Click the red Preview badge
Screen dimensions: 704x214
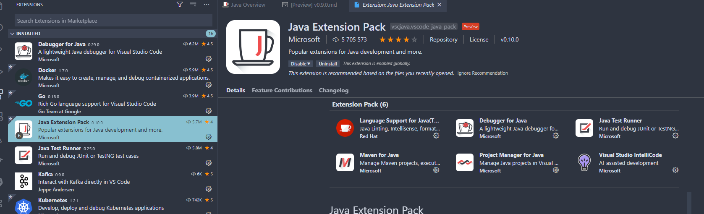coord(471,26)
